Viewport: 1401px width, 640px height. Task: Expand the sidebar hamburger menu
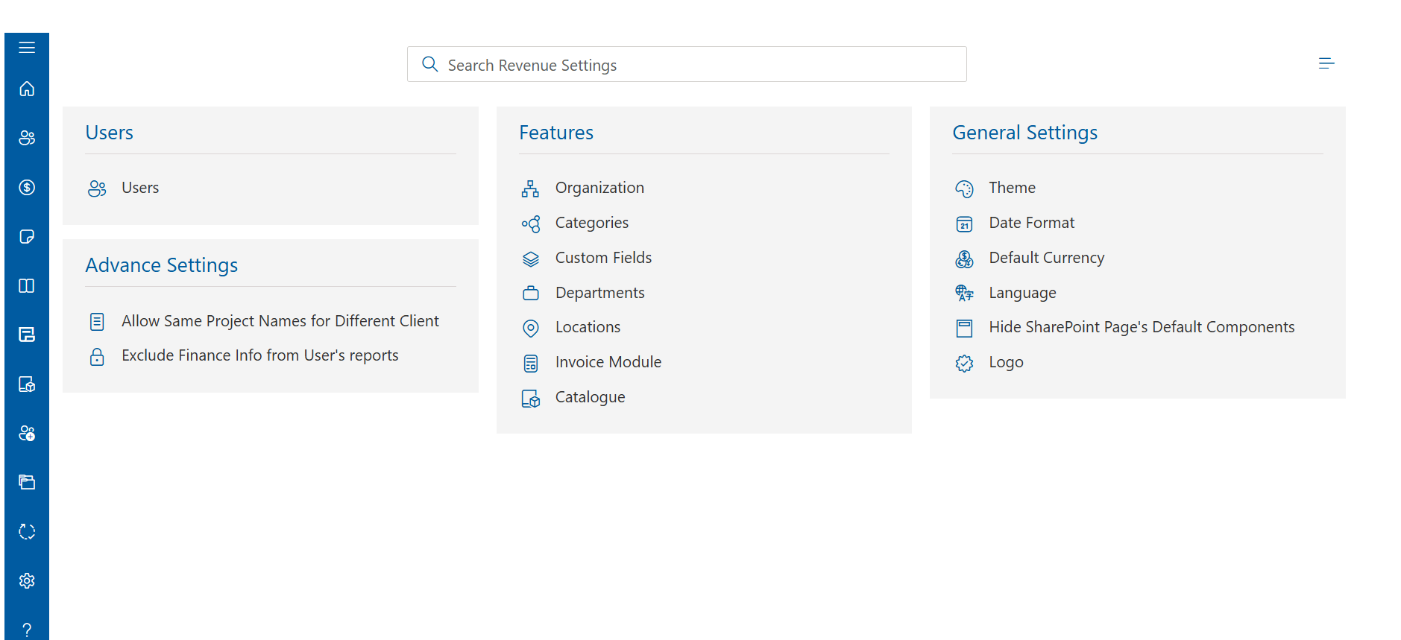[x=27, y=48]
